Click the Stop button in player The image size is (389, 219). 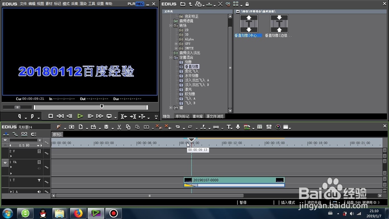[51, 116]
